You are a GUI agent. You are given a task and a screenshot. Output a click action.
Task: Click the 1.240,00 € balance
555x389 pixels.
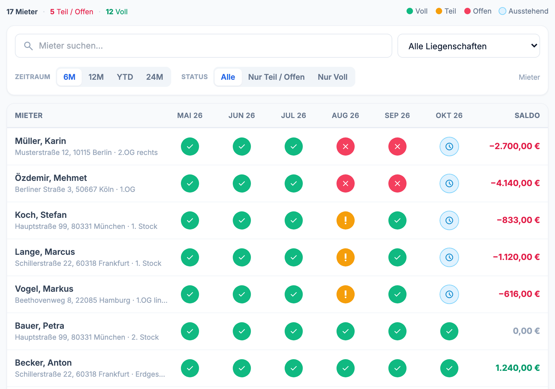pyautogui.click(x=518, y=368)
